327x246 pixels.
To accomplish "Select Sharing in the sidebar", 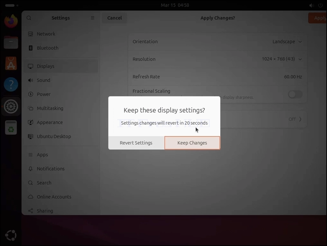I will coord(61,211).
